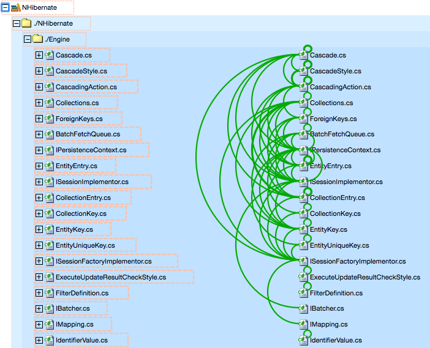Click BatchFetchQueue.cs file icon in left tree
Screen dimensions: 430x348
pos(49,134)
